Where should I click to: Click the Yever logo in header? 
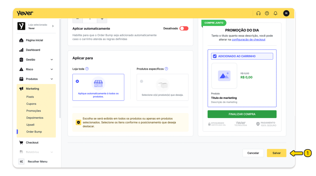25,13
